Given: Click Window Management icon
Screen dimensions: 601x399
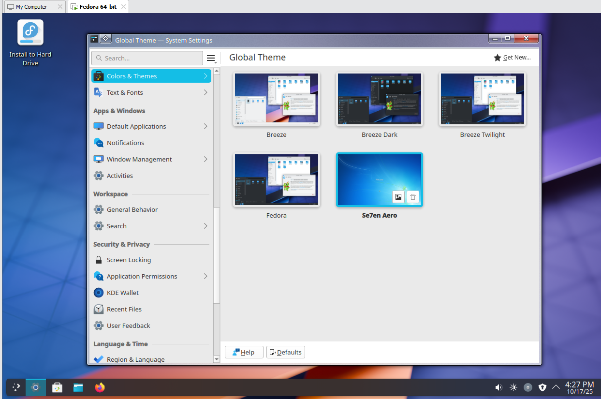Looking at the screenshot, I should pos(99,159).
